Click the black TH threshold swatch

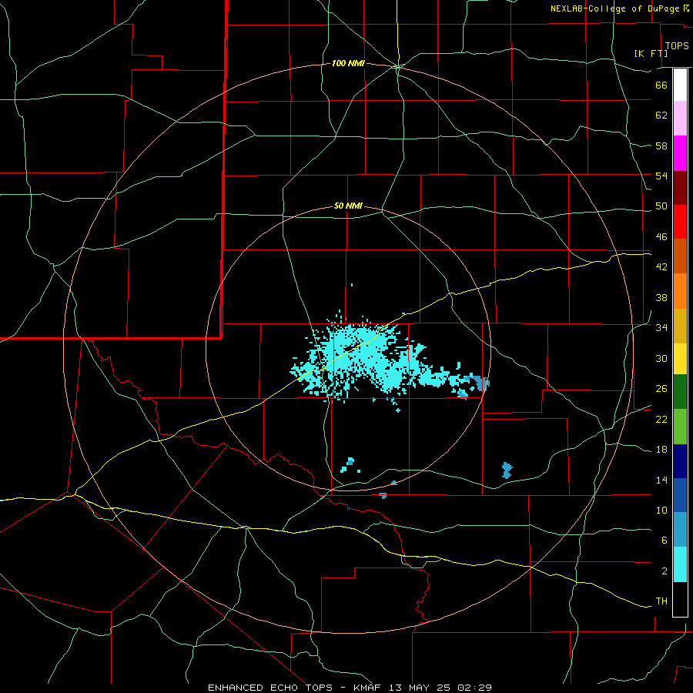[x=680, y=599]
